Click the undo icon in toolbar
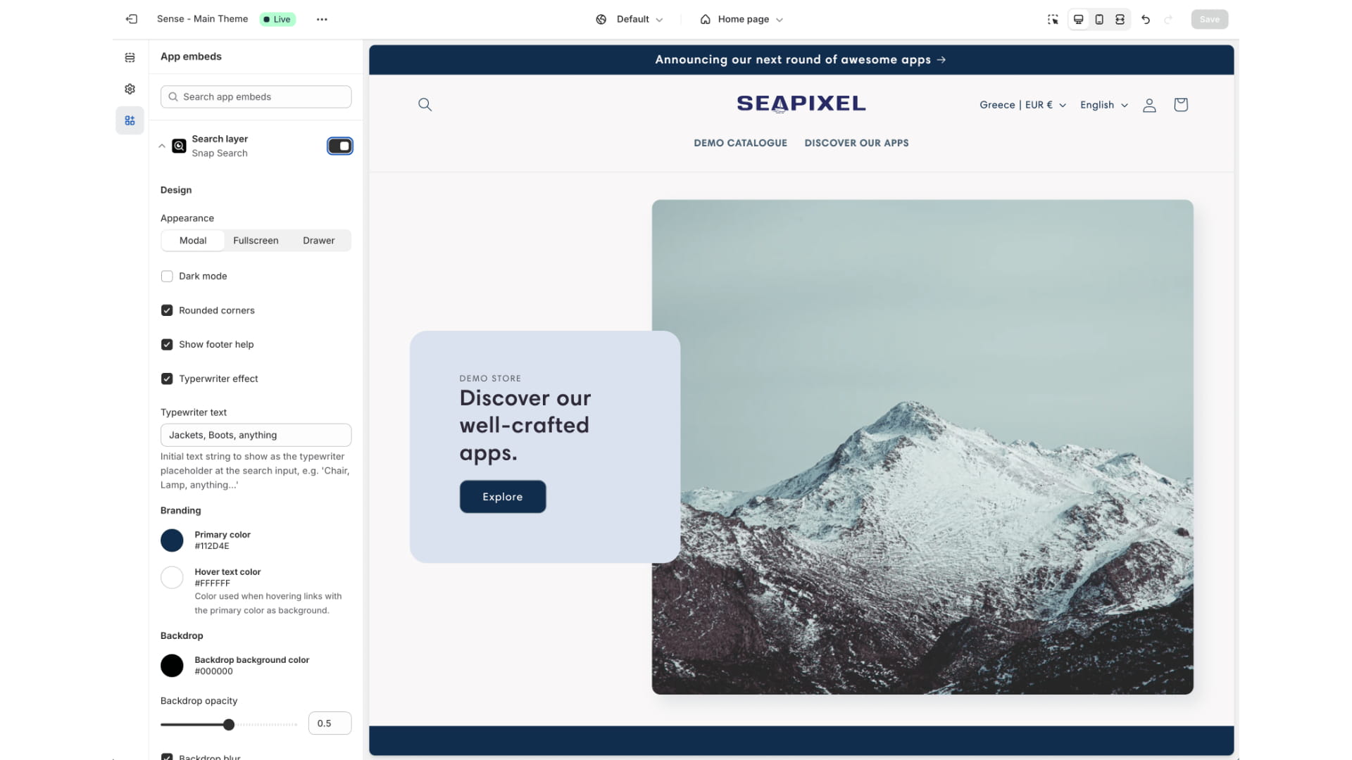Screen dimensions: 1352x760 pyautogui.click(x=1146, y=20)
